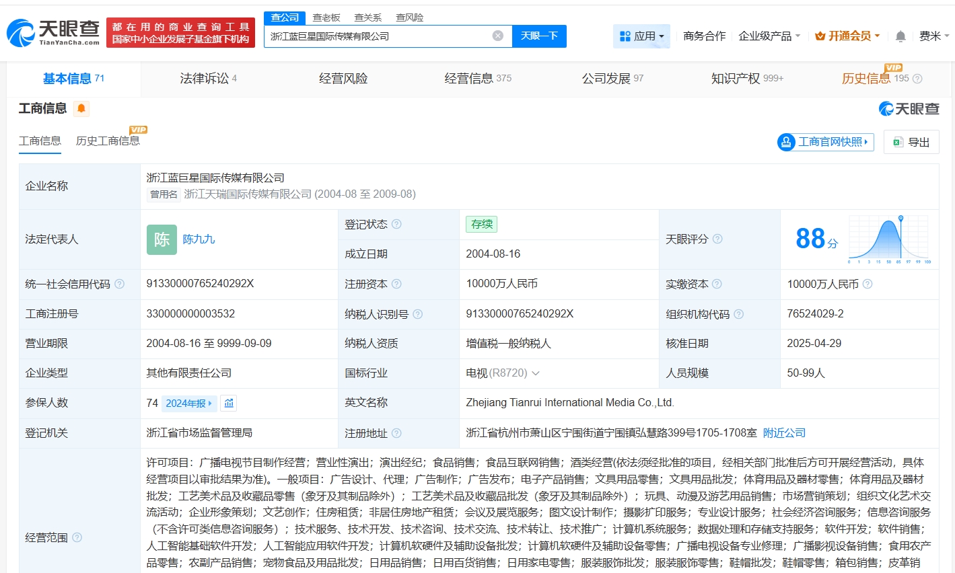Click the 导出 export button
Screen dimensions: 955x573
[911, 142]
